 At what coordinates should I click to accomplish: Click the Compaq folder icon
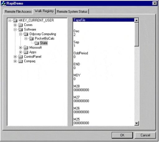click(20, 61)
